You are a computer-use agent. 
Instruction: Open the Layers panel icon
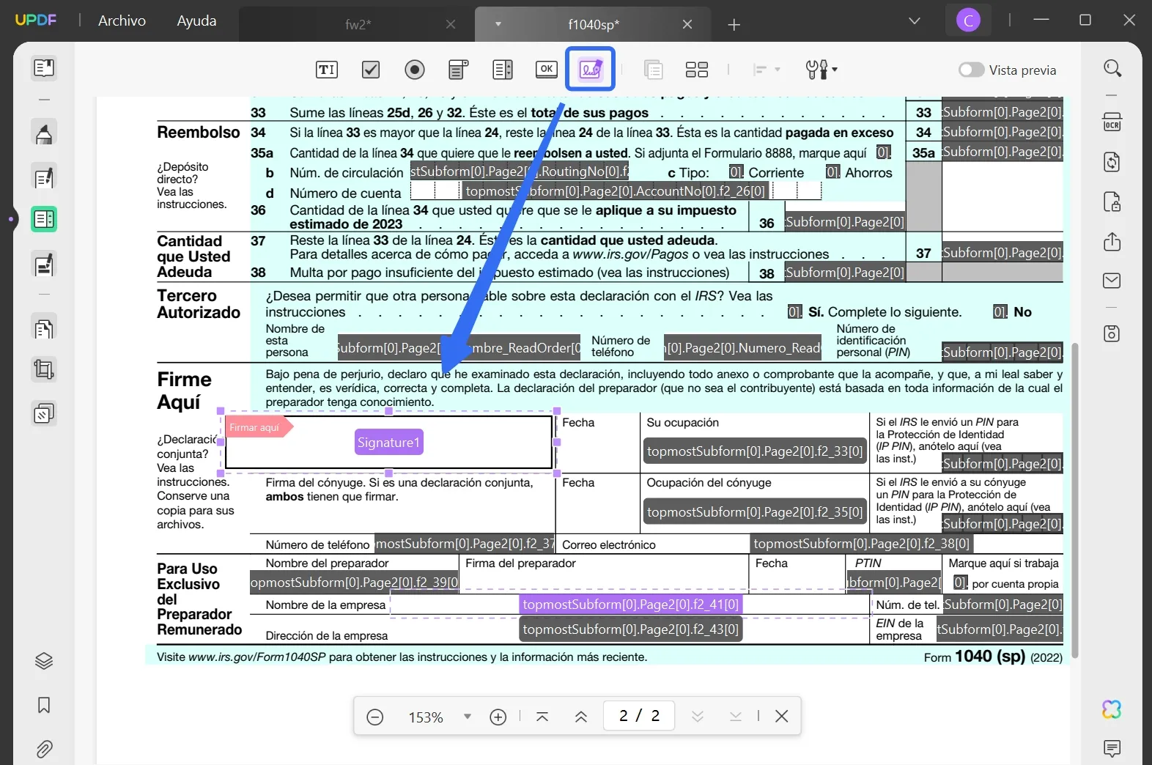pyautogui.click(x=44, y=661)
